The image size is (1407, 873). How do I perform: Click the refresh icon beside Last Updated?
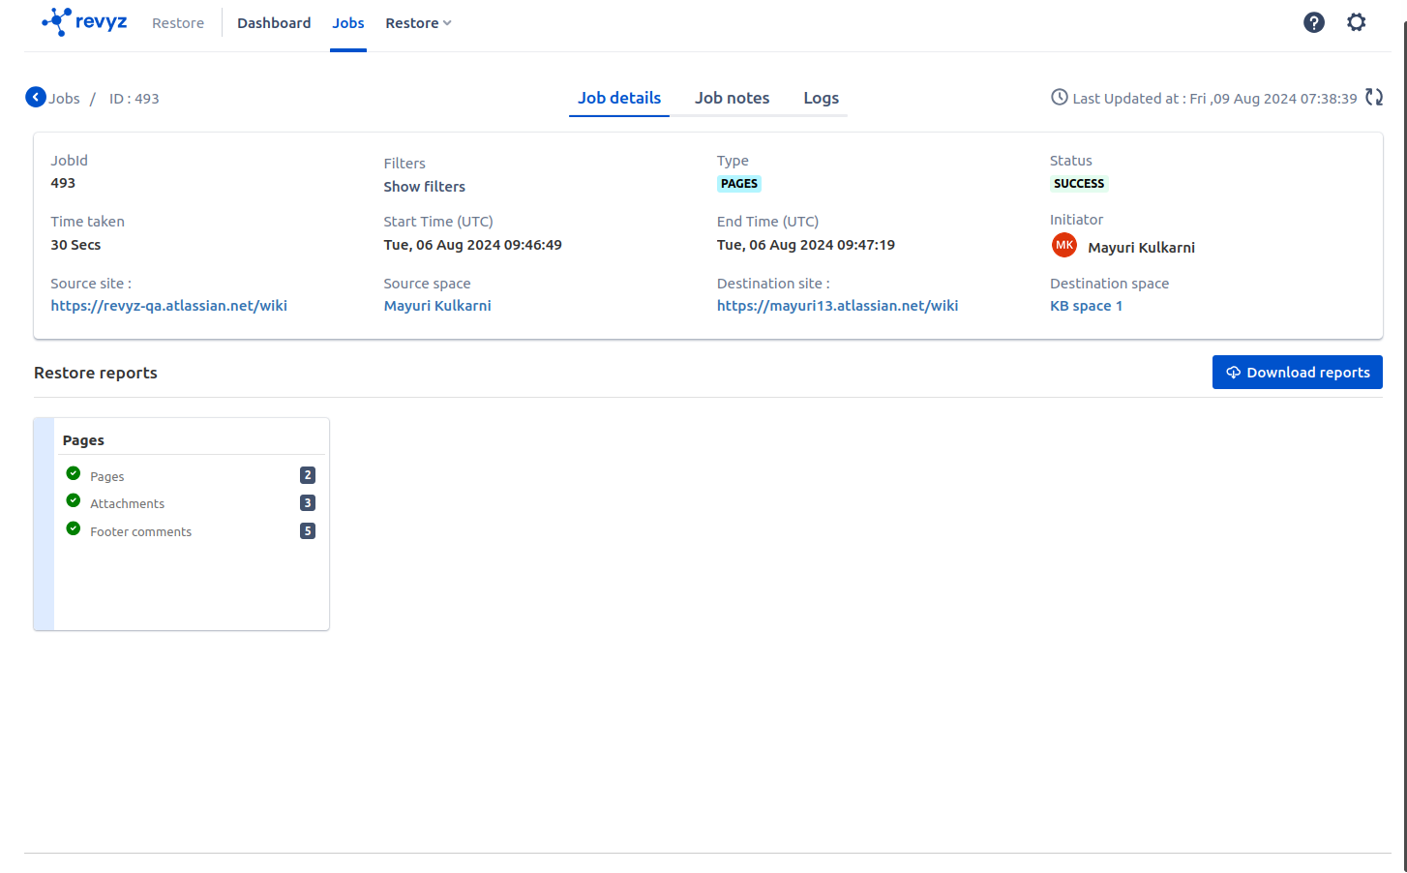(x=1373, y=98)
